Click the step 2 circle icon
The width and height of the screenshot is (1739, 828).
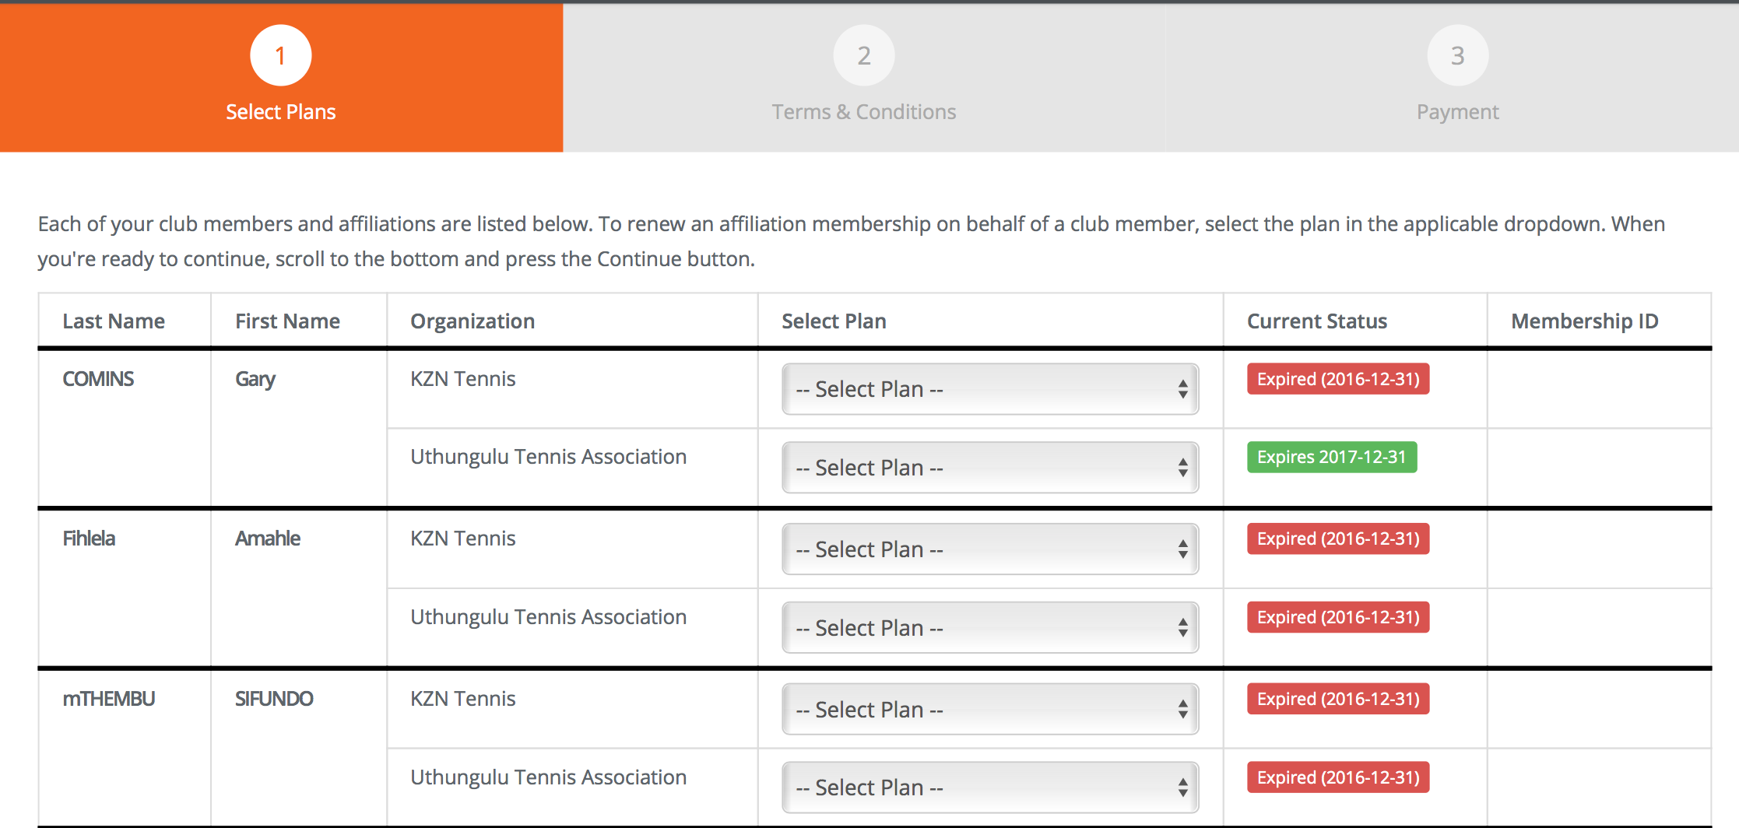point(863,55)
